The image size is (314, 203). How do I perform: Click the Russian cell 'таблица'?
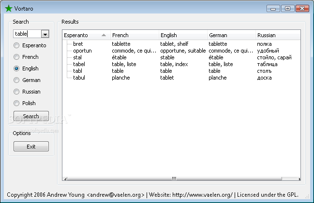pos(267,64)
